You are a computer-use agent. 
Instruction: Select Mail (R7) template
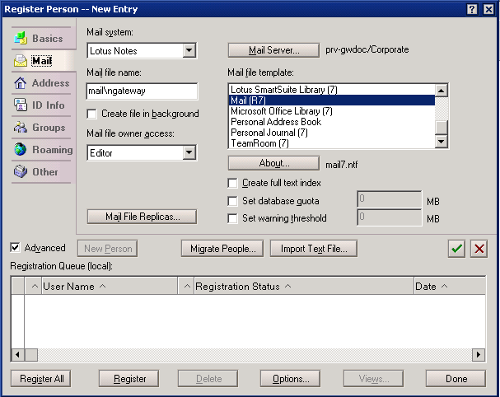click(332, 100)
